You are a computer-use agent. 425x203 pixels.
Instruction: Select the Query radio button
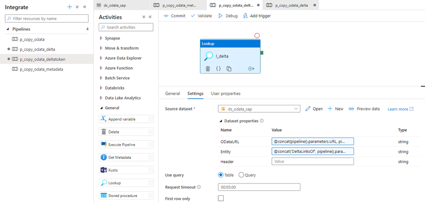tap(241, 175)
